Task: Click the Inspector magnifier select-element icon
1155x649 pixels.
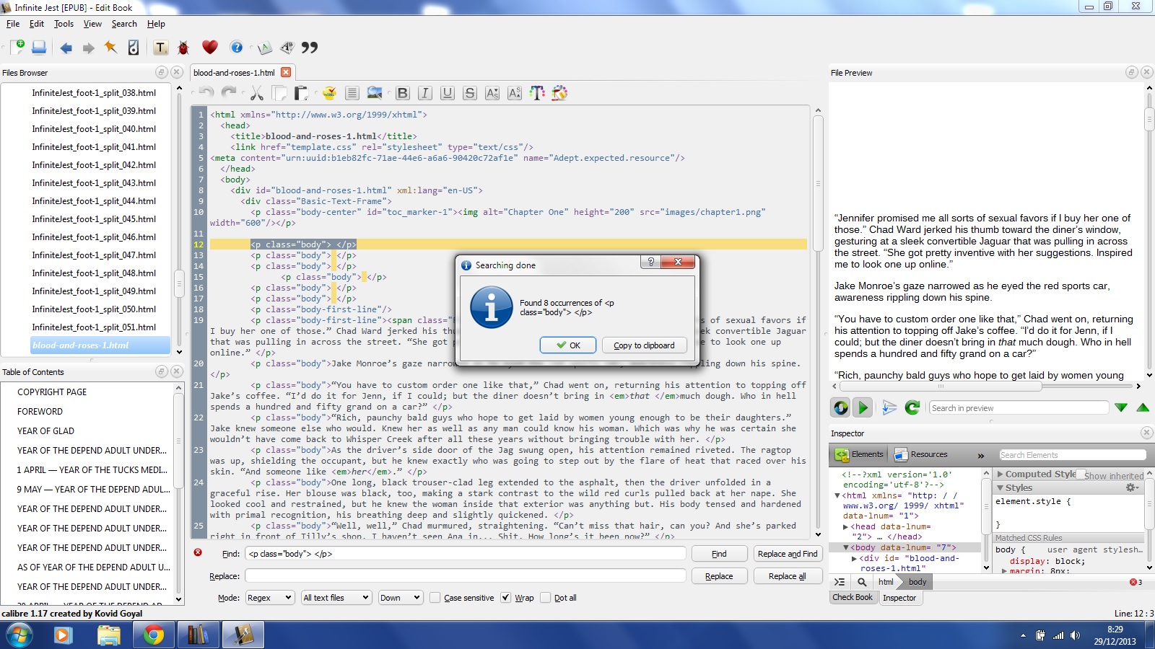Action: (x=862, y=582)
